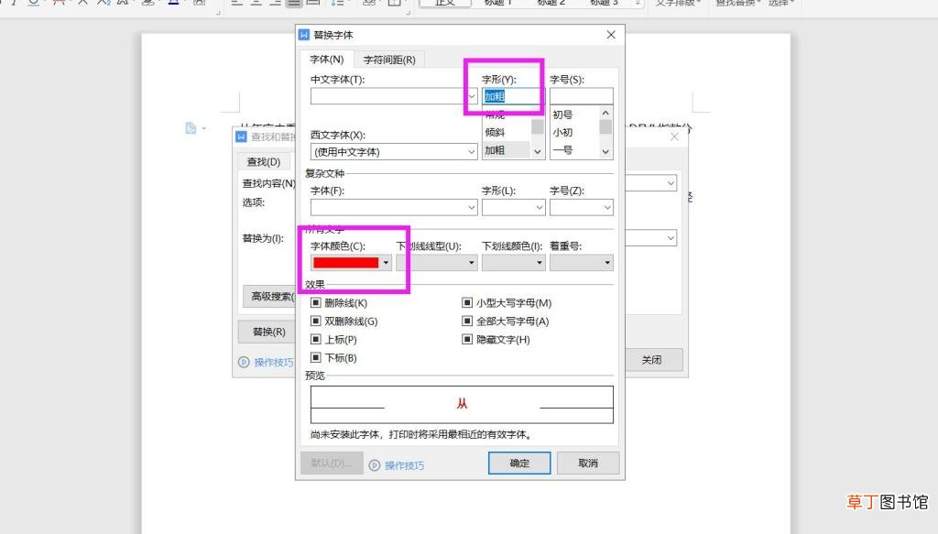938x534 pixels.
Task: Open the complex script 字体(F) dropdown
Action: (x=472, y=208)
